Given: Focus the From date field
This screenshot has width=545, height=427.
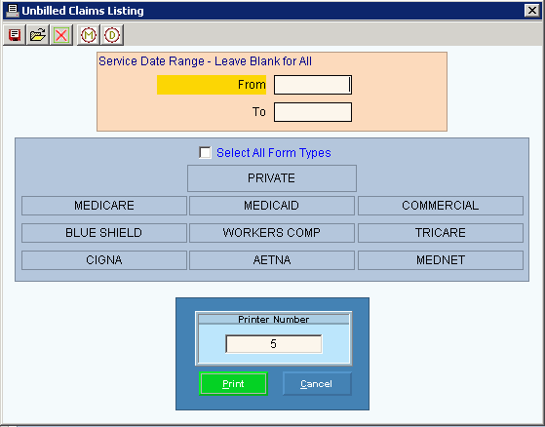Looking at the screenshot, I should click(x=313, y=85).
